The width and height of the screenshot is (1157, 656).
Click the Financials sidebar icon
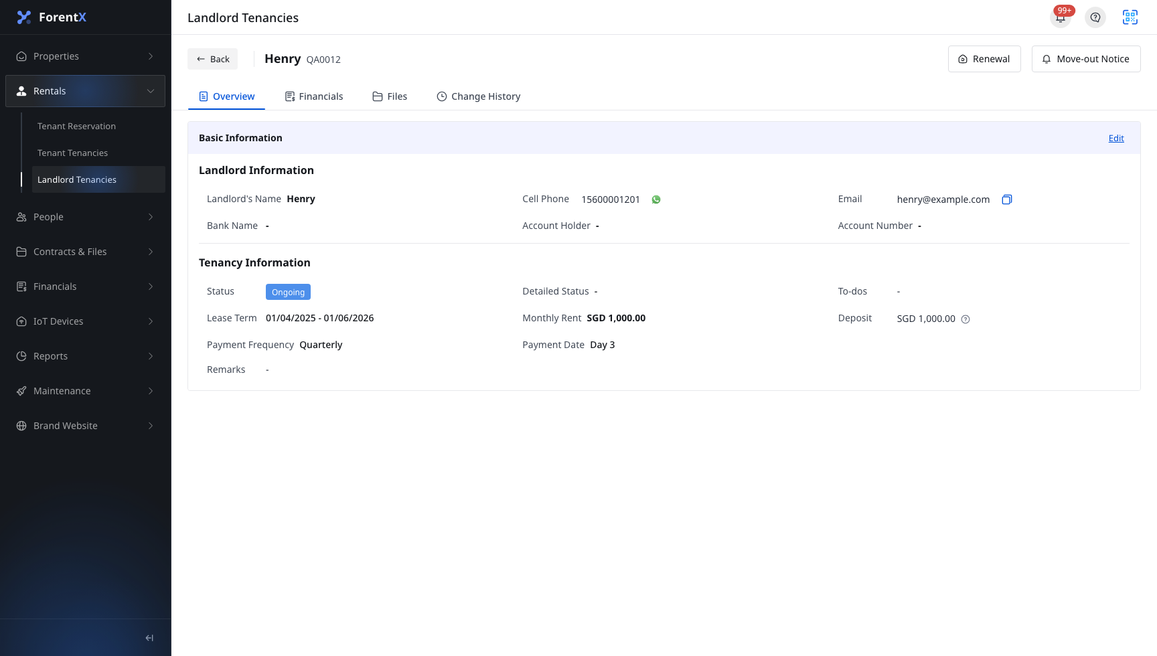pyautogui.click(x=21, y=286)
